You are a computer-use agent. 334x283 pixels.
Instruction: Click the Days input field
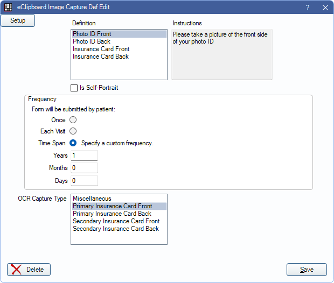[x=84, y=181]
